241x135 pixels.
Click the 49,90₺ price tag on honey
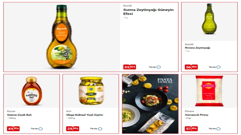coord(13,129)
